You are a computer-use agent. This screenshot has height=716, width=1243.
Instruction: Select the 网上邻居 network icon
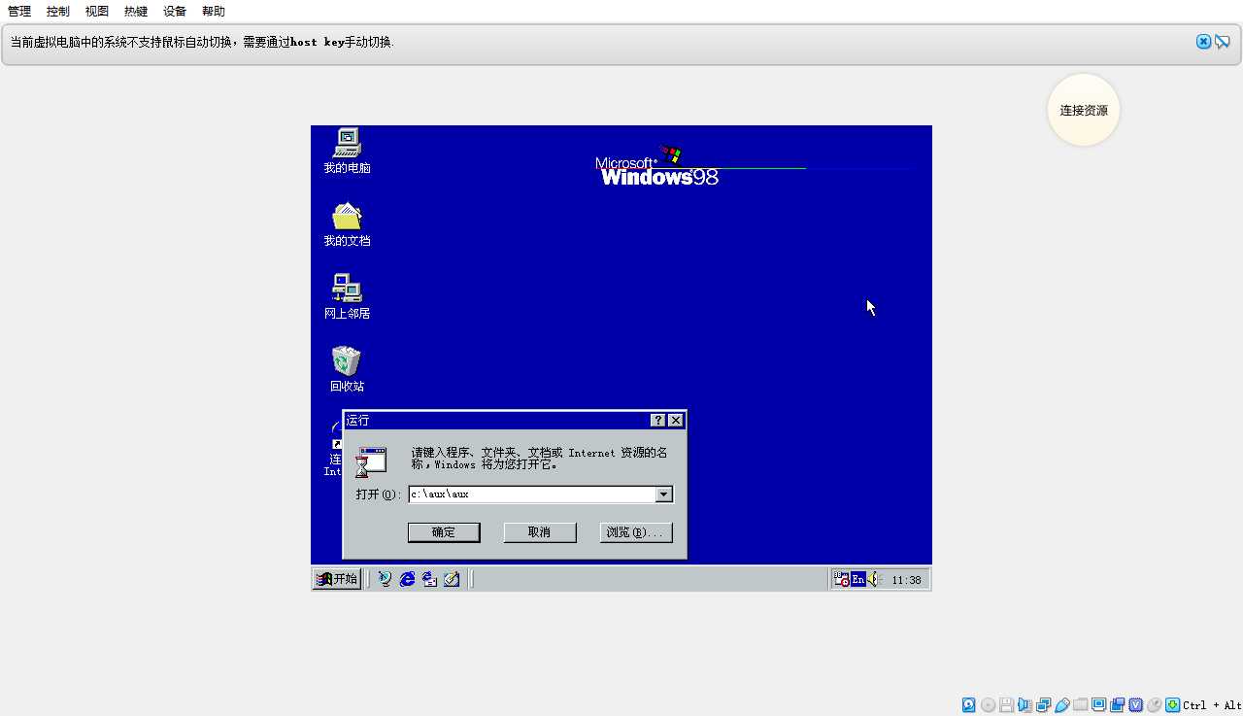click(x=347, y=296)
